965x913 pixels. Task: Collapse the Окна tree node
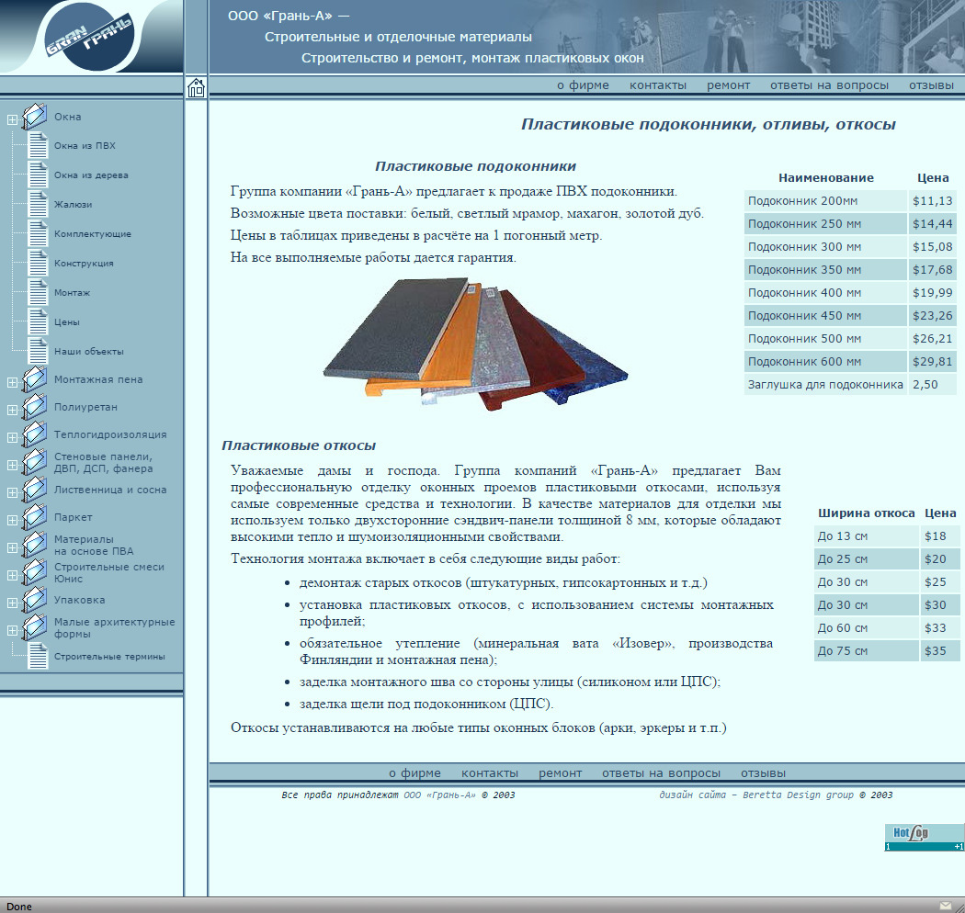pos(12,120)
